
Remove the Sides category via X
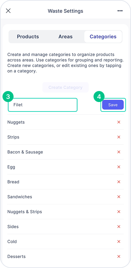click(119, 226)
